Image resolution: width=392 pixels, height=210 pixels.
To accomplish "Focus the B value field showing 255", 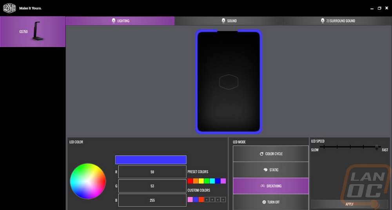I will tap(152, 200).
